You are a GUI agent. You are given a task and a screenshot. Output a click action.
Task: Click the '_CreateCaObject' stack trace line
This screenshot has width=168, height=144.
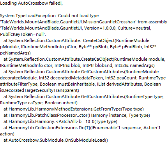76,40
